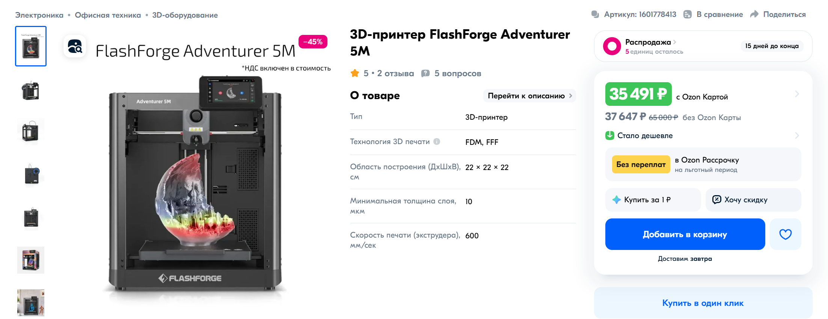Expand the Ozon Картой price details chevron
Screen dimensions: 828x319
coord(797,94)
